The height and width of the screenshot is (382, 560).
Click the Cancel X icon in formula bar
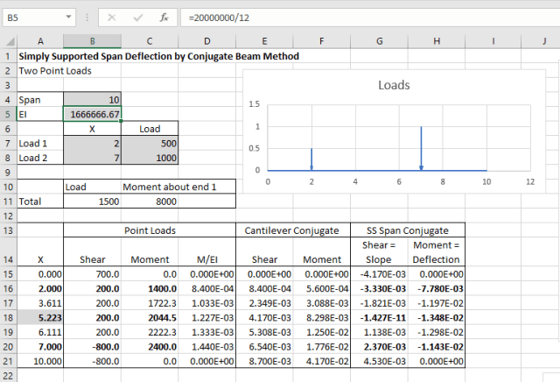(111, 17)
